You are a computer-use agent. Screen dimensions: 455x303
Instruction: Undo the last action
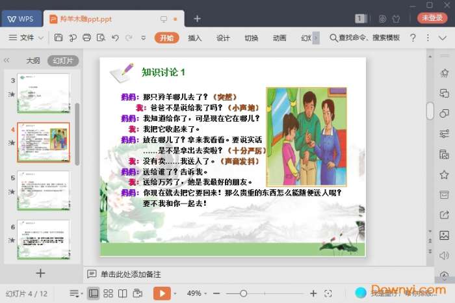pyautogui.click(x=115, y=38)
